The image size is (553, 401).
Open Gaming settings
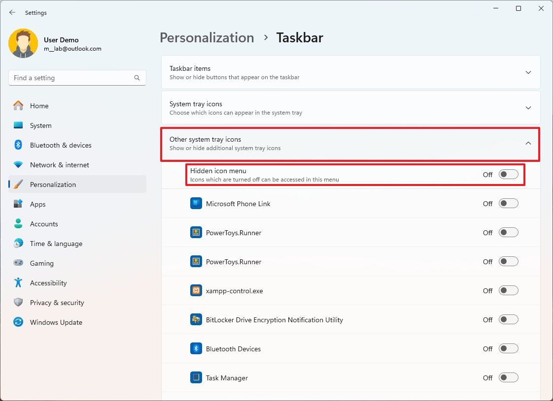[42, 263]
